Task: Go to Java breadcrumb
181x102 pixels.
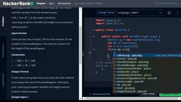Action: point(51,3)
